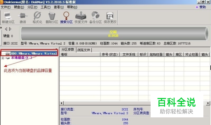
Task: Open the 帮助(H) menu
Action: coord(72,7)
